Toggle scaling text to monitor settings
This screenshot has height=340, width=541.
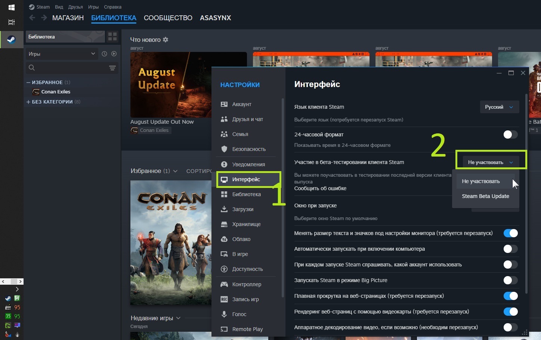click(510, 233)
